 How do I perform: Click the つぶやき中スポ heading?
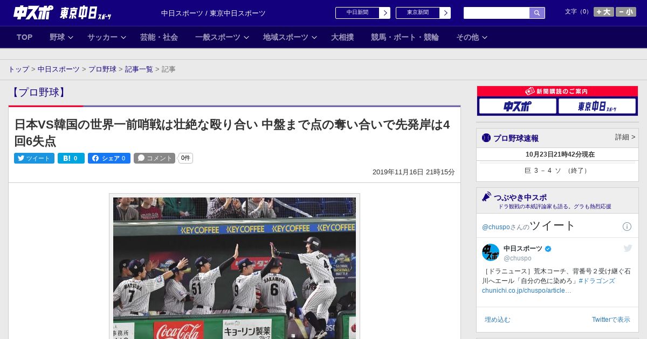click(520, 197)
